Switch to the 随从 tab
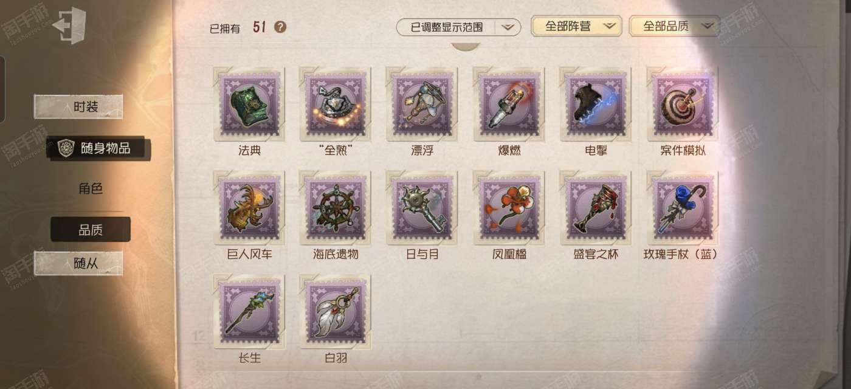 pos(78,263)
